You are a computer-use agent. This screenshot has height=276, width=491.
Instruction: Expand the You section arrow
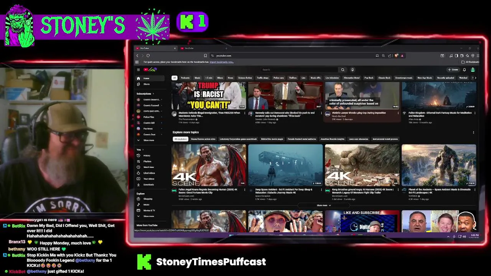tap(143, 149)
